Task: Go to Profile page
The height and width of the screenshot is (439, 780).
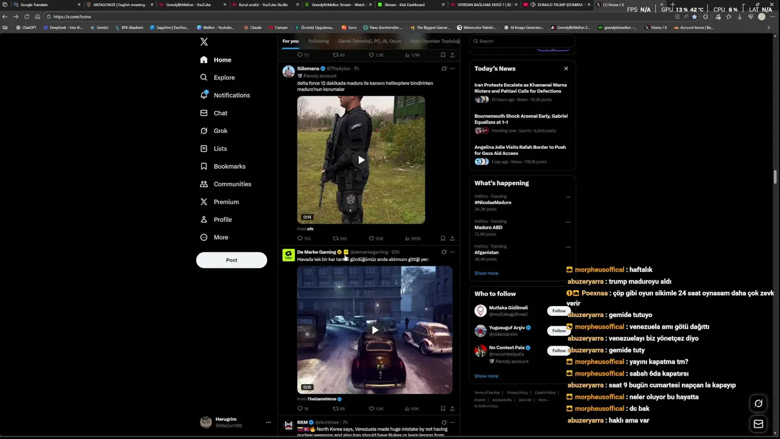Action: pyautogui.click(x=216, y=219)
